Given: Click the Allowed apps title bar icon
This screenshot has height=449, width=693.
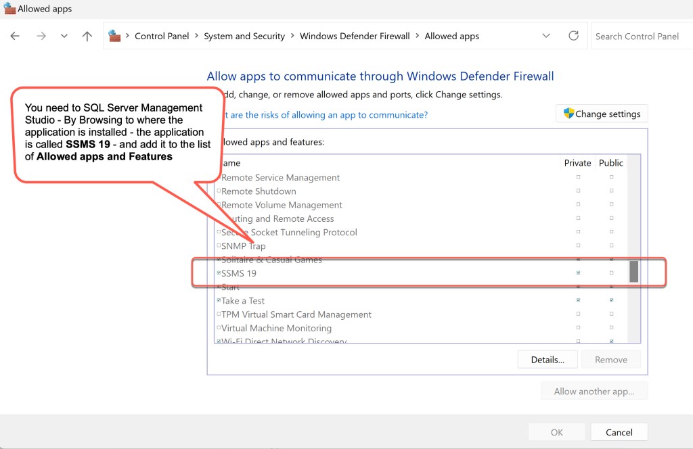Looking at the screenshot, I should (9, 9).
